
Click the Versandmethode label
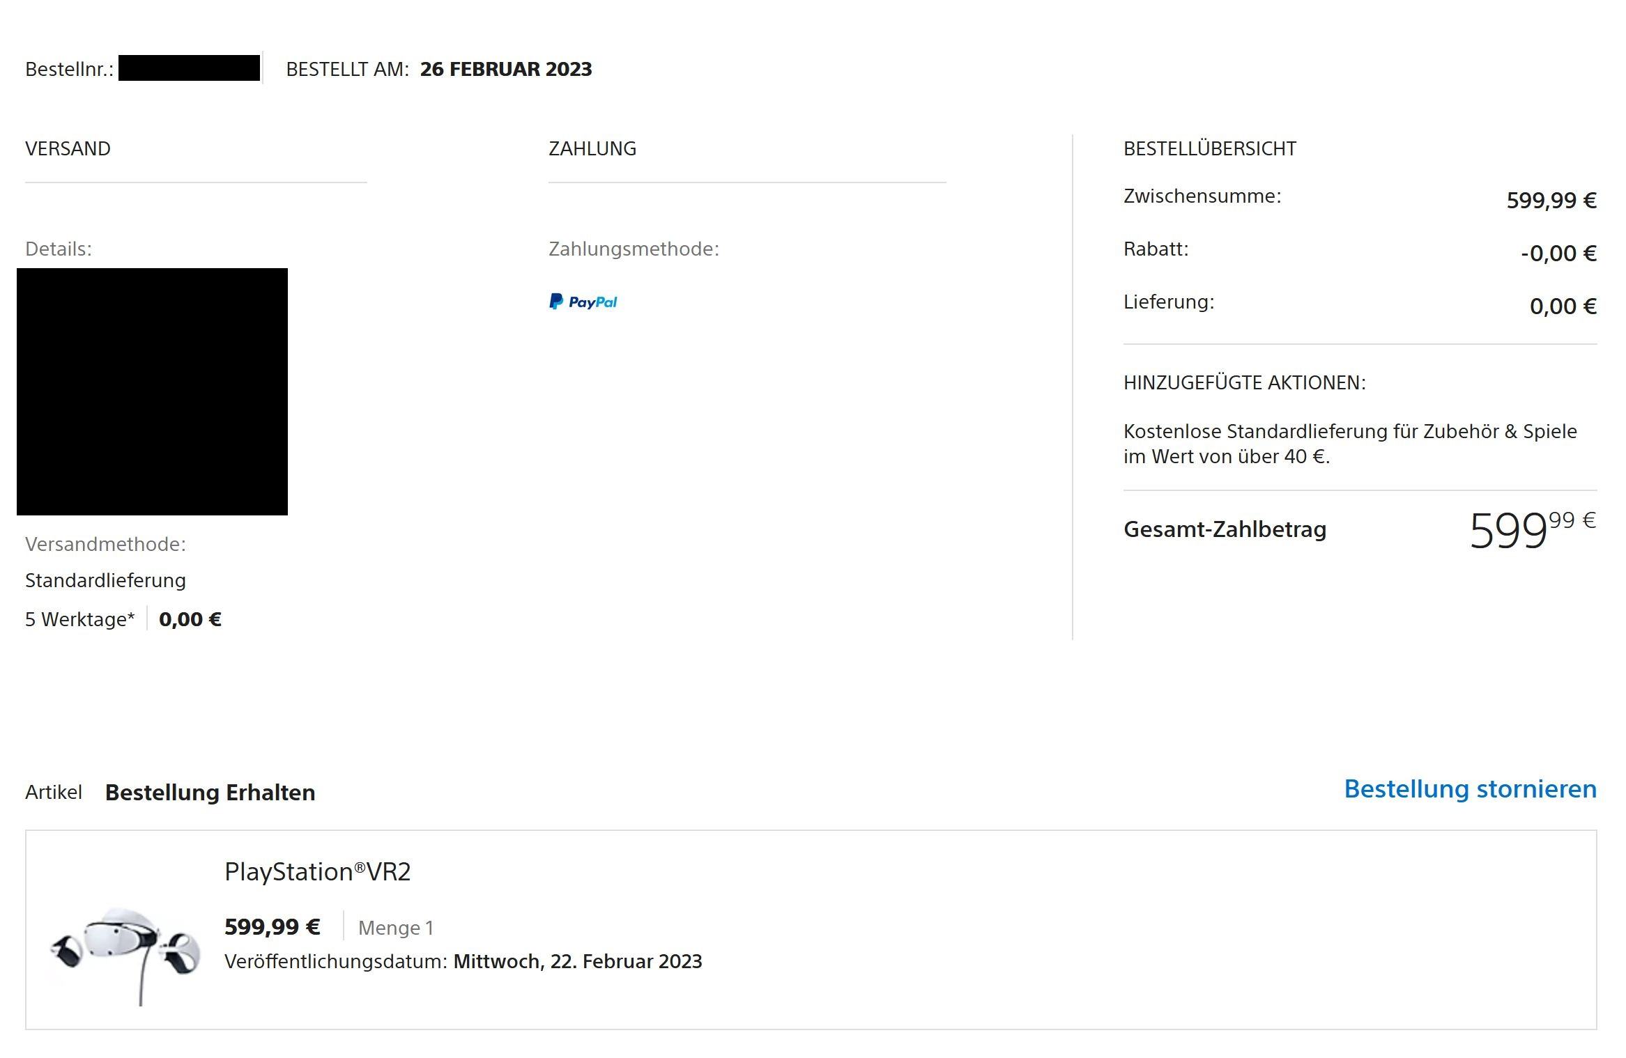click(105, 544)
